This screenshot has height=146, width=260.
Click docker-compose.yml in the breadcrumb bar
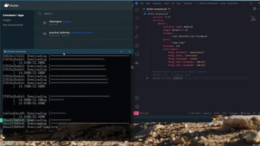pos(158,14)
